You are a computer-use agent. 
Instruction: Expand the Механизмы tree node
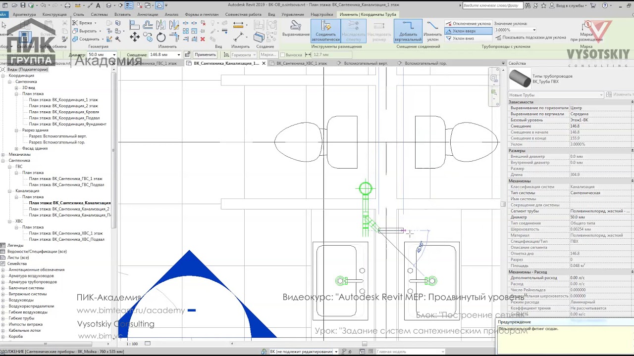tap(3, 154)
